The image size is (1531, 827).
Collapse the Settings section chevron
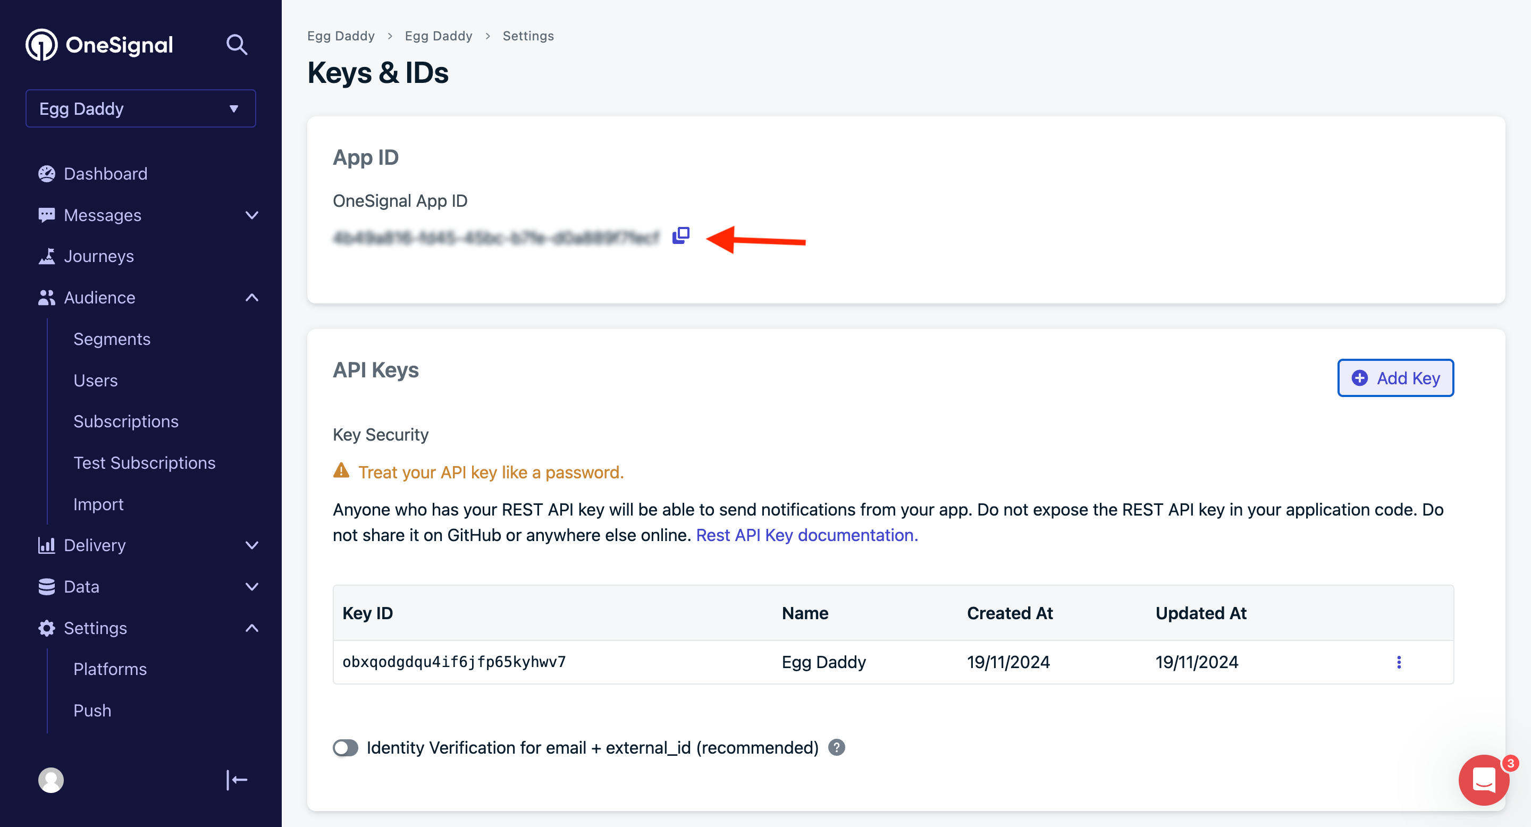[252, 628]
